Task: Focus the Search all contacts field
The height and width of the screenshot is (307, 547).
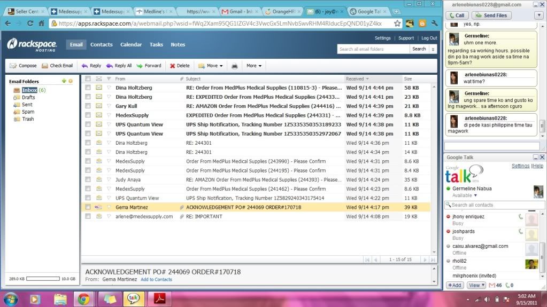Action: click(495, 205)
